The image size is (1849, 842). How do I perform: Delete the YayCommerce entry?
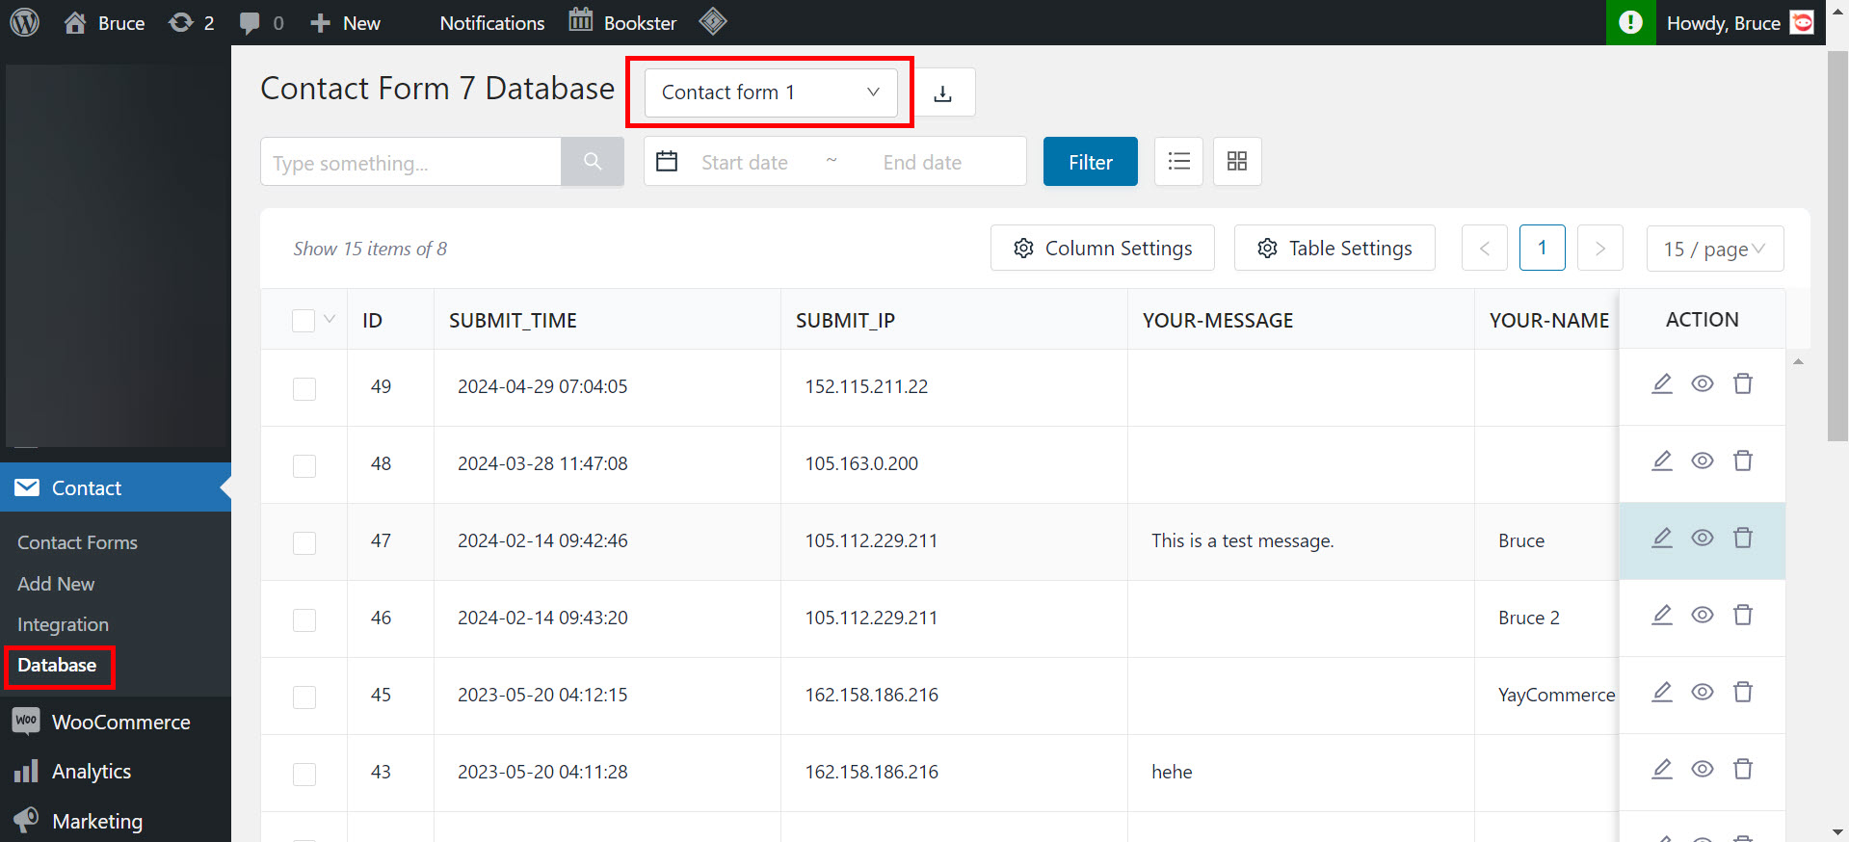pos(1742,693)
